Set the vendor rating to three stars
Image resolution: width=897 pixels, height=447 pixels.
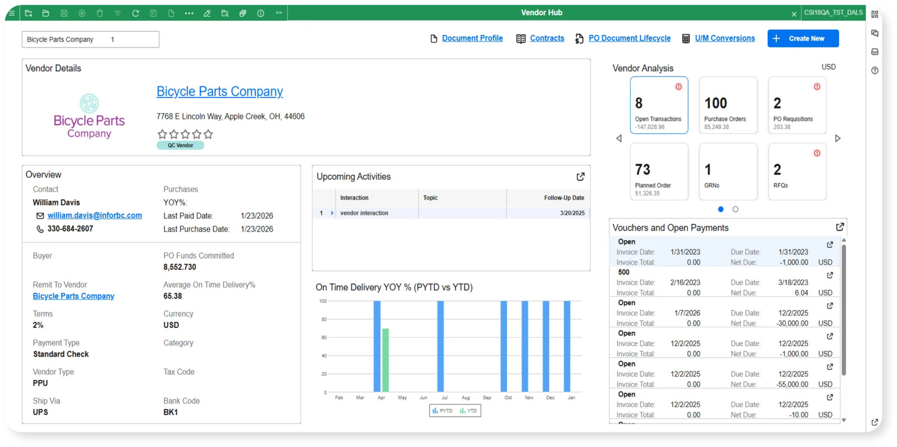[185, 134]
